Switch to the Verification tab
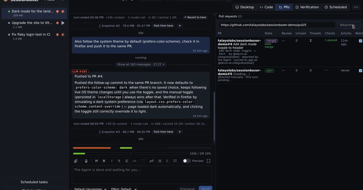The width and height of the screenshot is (363, 190). tap(307, 7)
